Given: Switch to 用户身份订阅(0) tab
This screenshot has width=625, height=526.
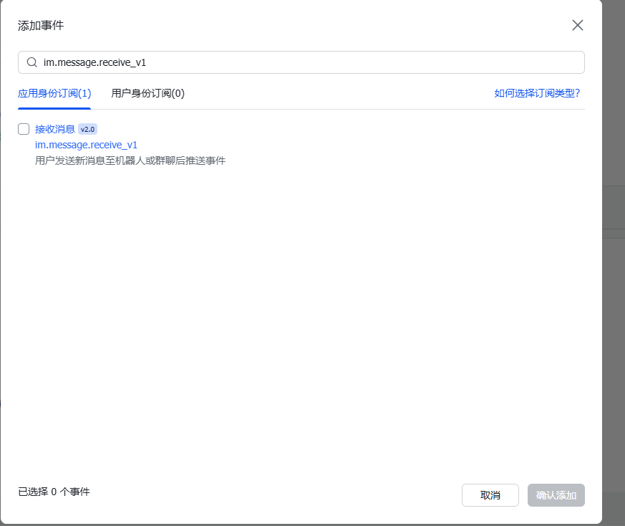Looking at the screenshot, I should click(147, 93).
